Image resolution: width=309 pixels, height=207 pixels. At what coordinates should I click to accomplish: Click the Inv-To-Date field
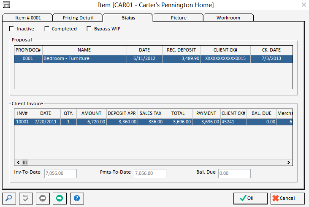click(x=60, y=174)
